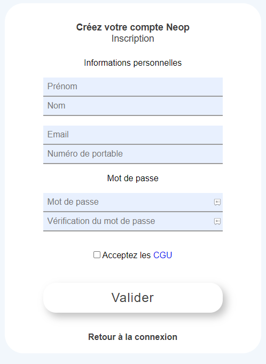Focus the Prénom input field
The width and height of the screenshot is (266, 364).
(x=133, y=87)
